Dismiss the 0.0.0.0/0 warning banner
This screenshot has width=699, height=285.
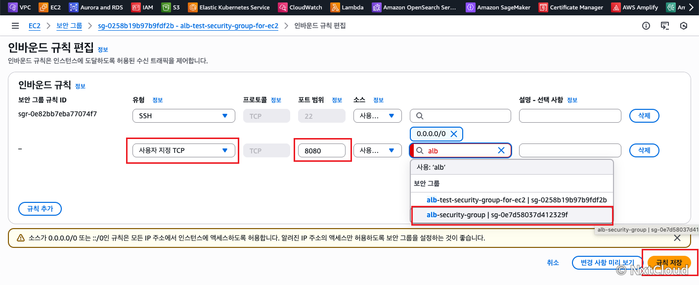pyautogui.click(x=677, y=237)
